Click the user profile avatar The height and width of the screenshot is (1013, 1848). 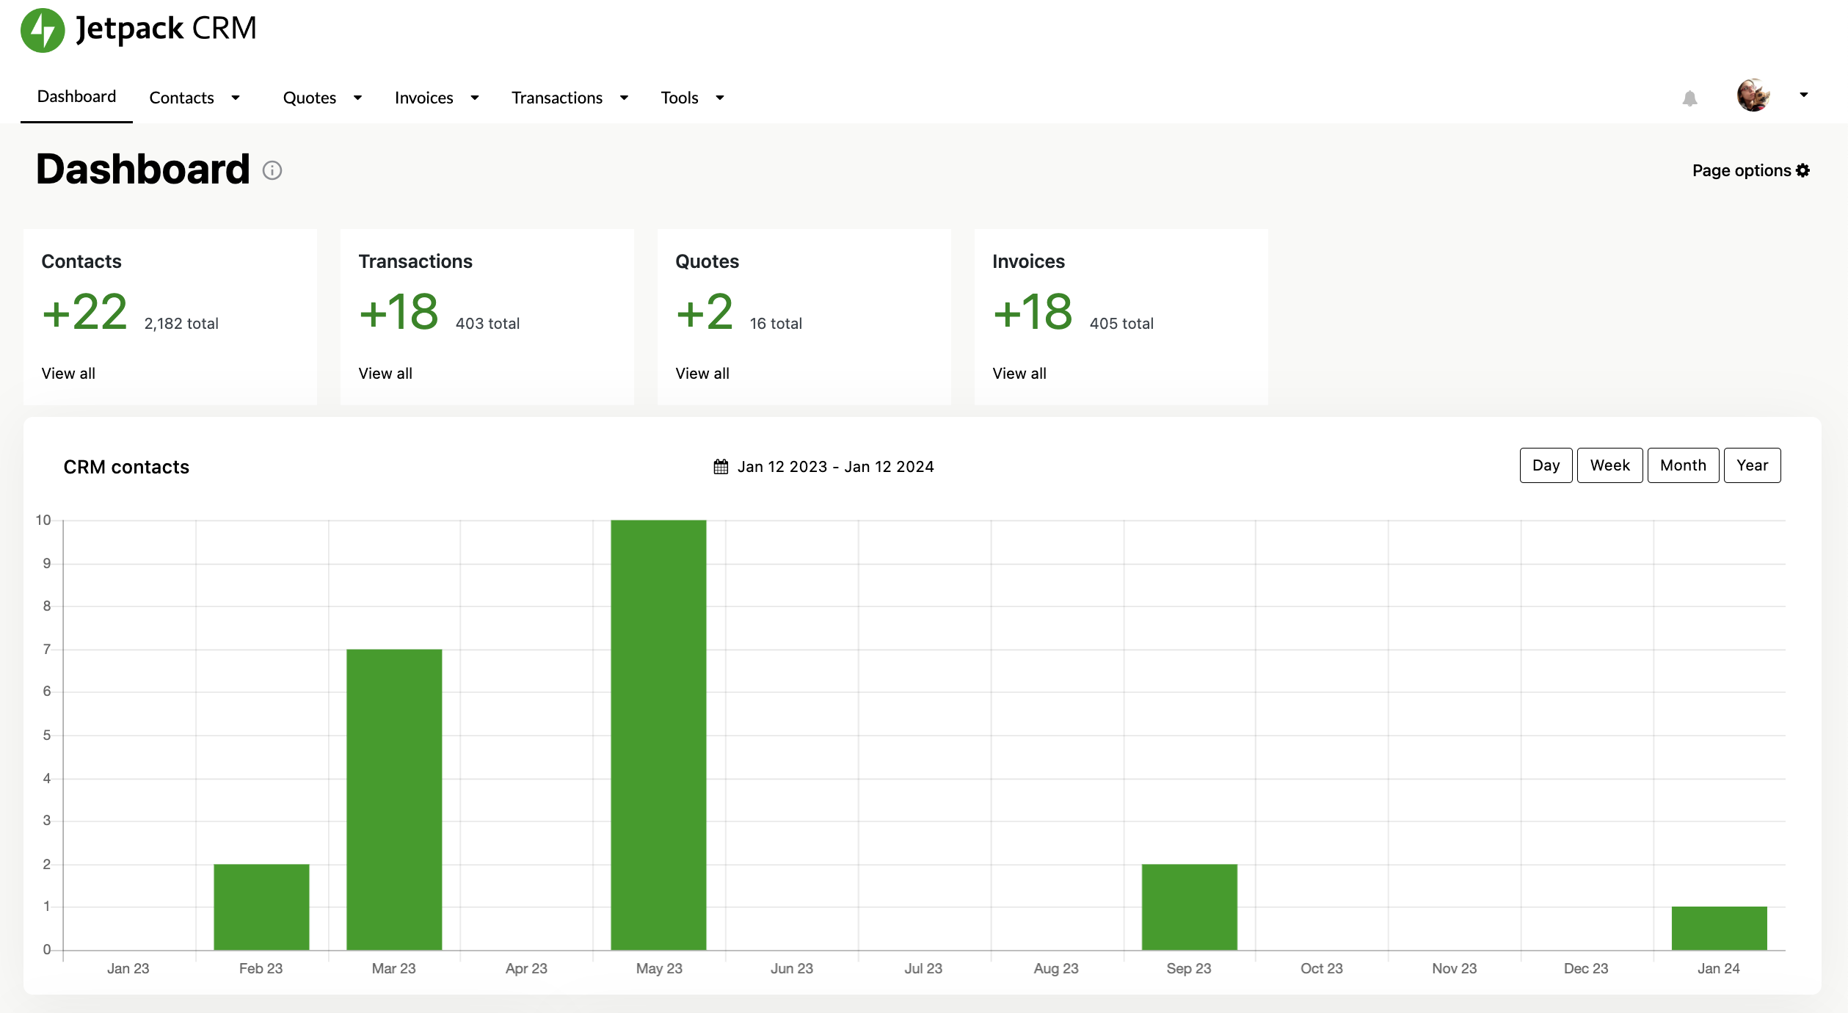1754,96
